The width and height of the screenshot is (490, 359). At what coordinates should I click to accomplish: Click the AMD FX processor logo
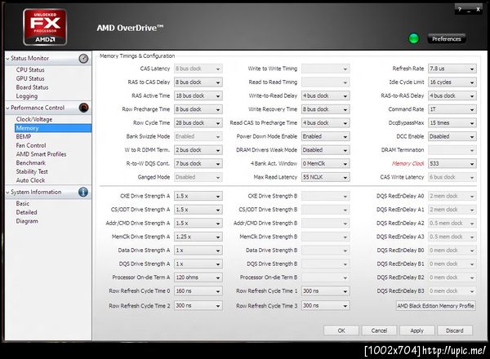pyautogui.click(x=45, y=27)
